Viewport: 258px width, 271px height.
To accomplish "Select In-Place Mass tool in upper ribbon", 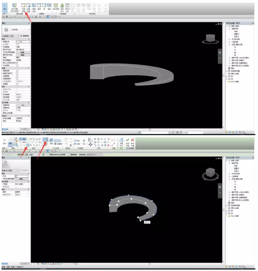I will tap(23, 8).
